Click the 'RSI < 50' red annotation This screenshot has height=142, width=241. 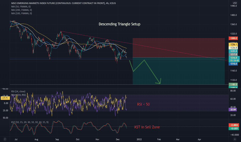tap(144, 104)
